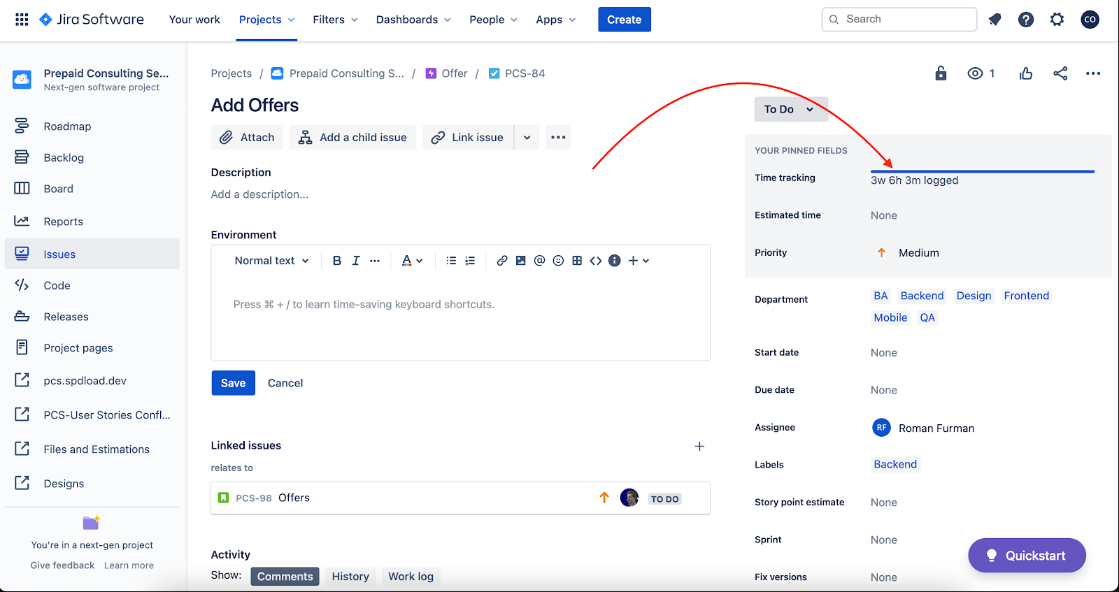Image resolution: width=1119 pixels, height=592 pixels.
Task: Add a linked issue with plus icon
Action: (x=699, y=446)
